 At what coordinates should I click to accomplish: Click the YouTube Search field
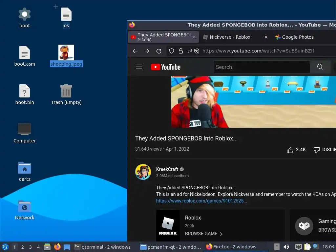pyautogui.click(x=262, y=67)
